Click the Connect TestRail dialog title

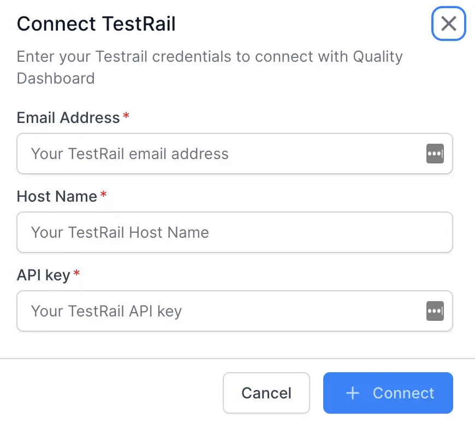96,23
